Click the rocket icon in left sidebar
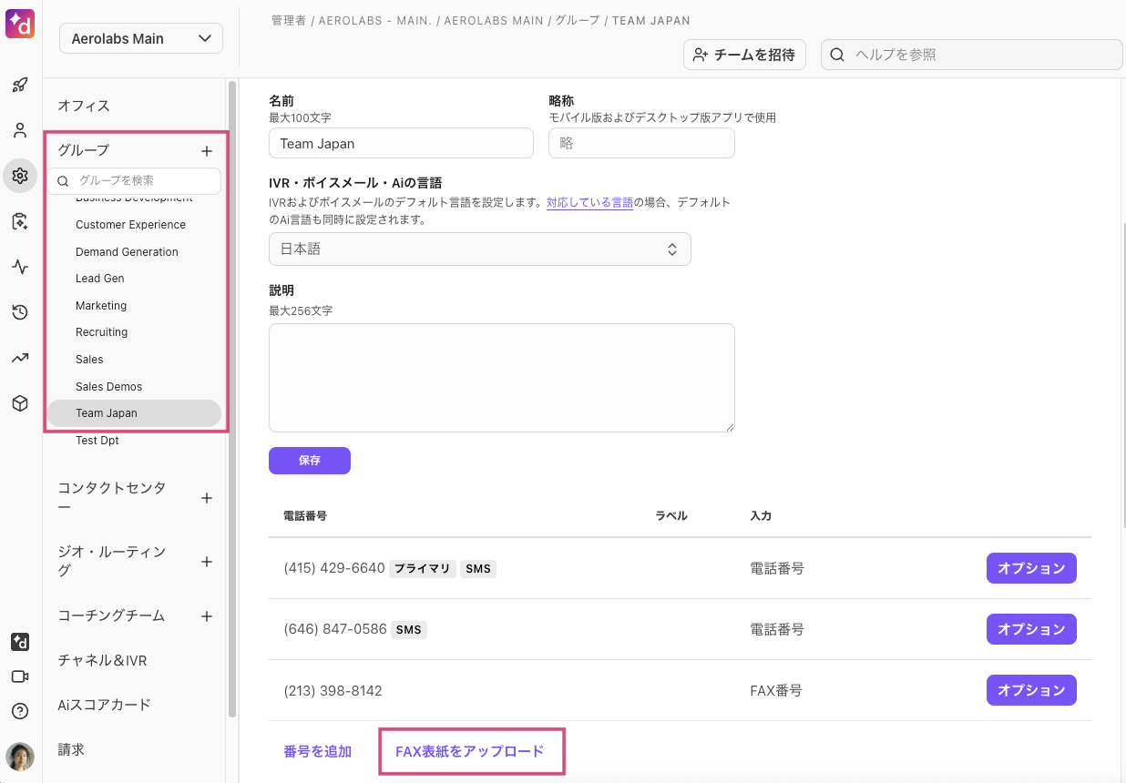Screen dimensions: 1126x783 [x=20, y=85]
